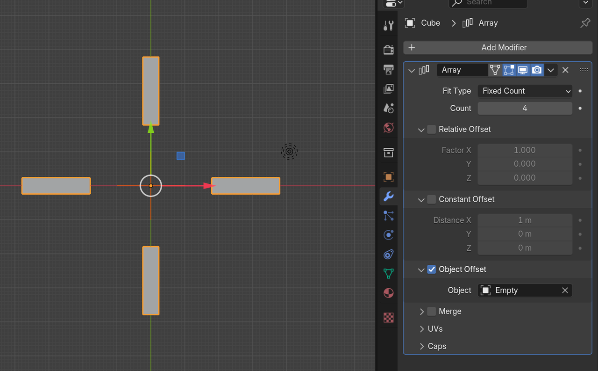Remove the Array modifier with its X
598x371 pixels.
[x=565, y=70]
